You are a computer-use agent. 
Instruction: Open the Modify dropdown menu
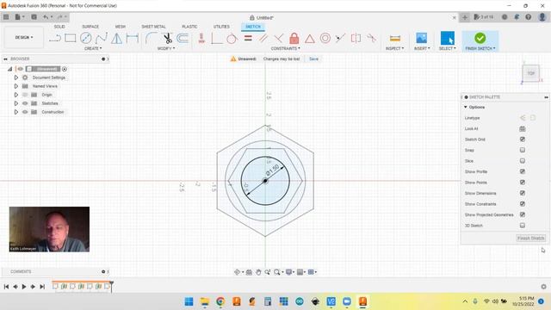[166, 48]
